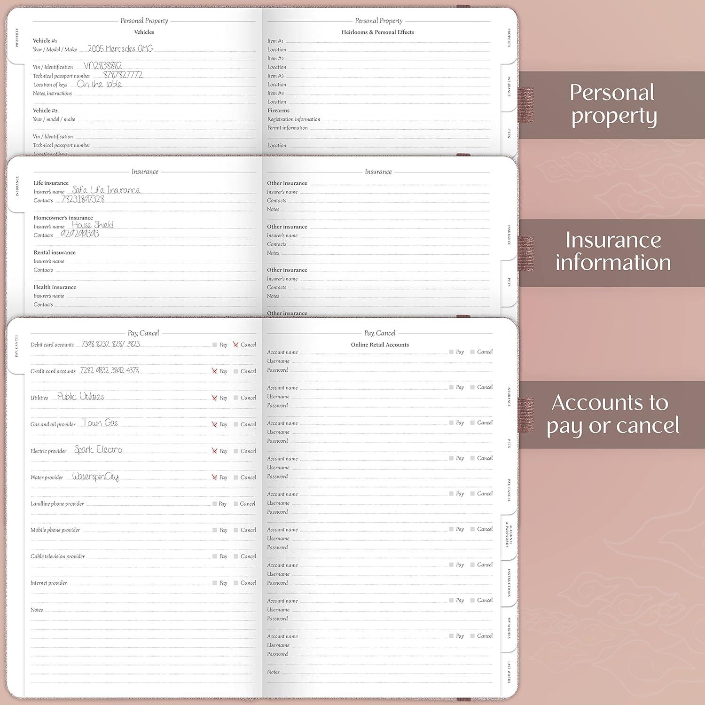
Task: Tick Pay for Mobile phone provider
Action: (x=214, y=530)
